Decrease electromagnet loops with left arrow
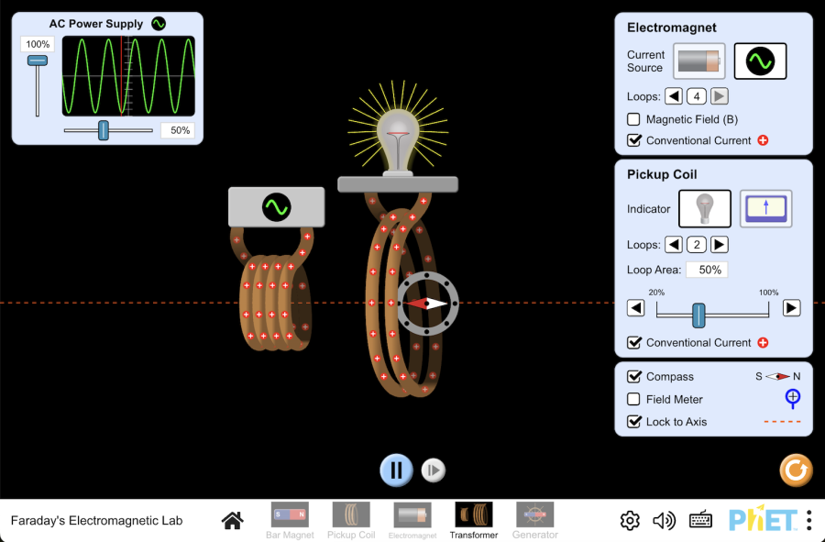Viewport: 825px width, 542px height. click(674, 95)
